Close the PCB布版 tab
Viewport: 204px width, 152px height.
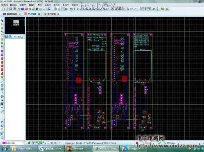[39, 14]
